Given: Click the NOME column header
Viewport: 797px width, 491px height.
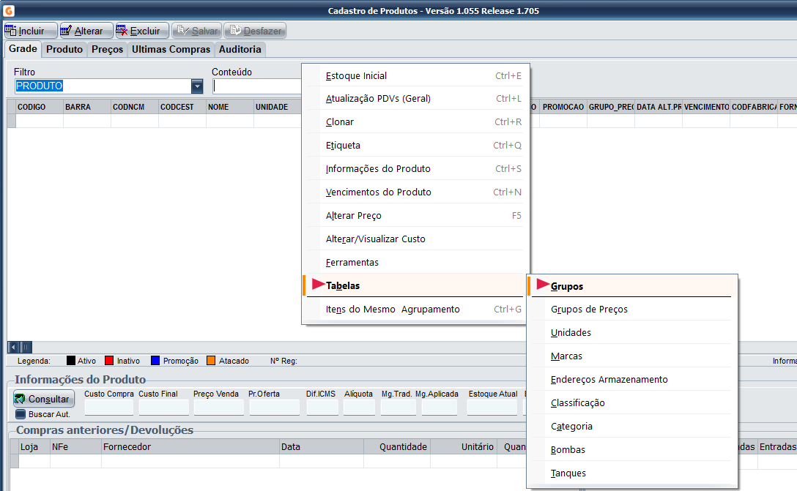Looking at the screenshot, I should (x=230, y=107).
